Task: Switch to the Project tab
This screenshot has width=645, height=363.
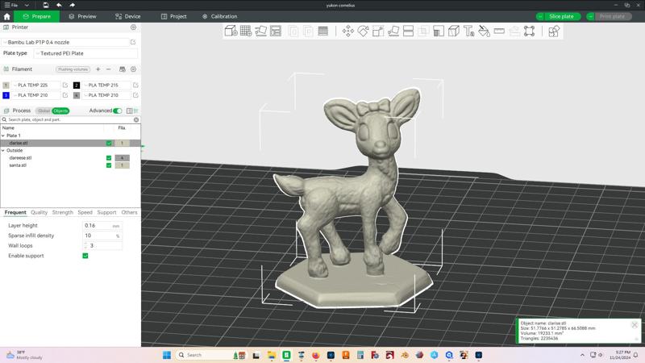Action: coord(173,16)
